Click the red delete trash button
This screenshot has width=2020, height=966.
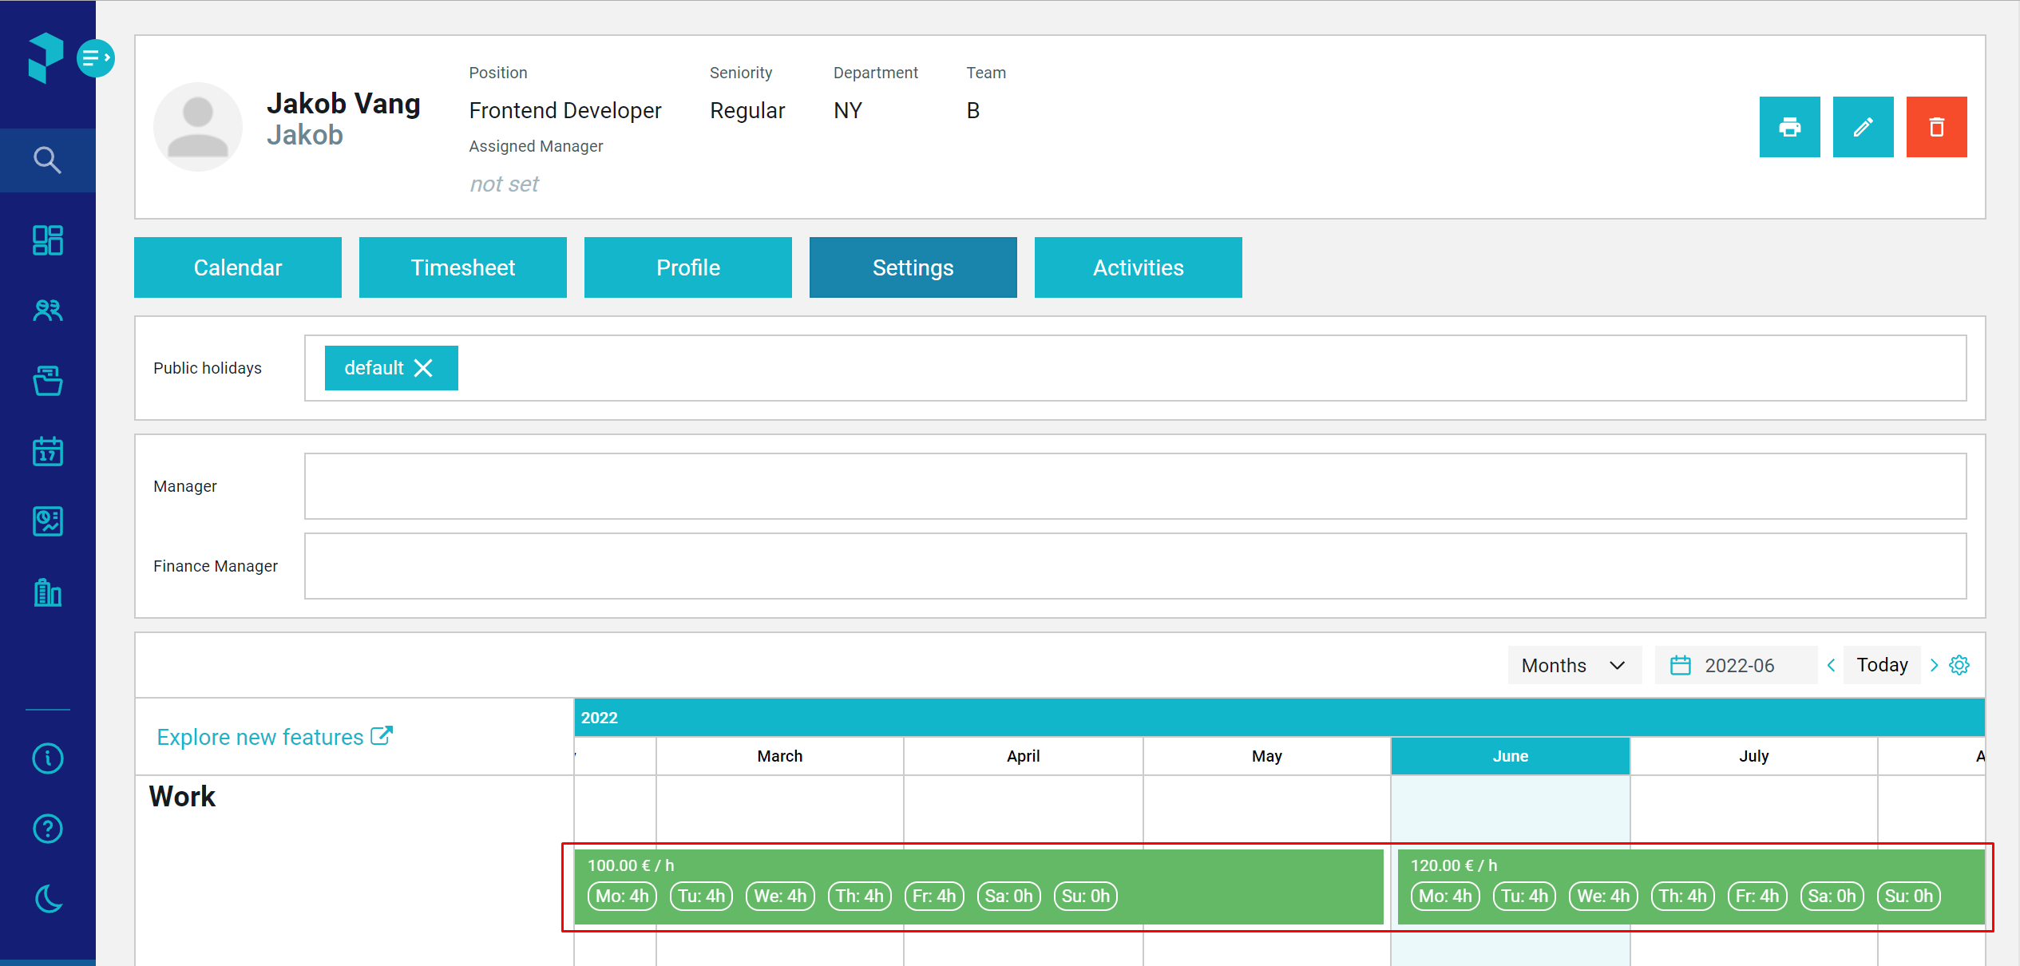click(x=1936, y=127)
